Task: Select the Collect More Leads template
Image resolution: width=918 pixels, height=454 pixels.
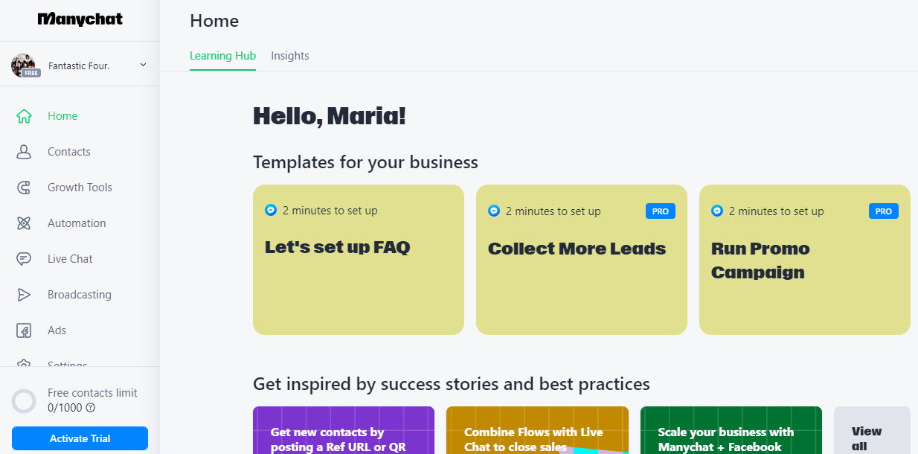Action: pos(581,260)
